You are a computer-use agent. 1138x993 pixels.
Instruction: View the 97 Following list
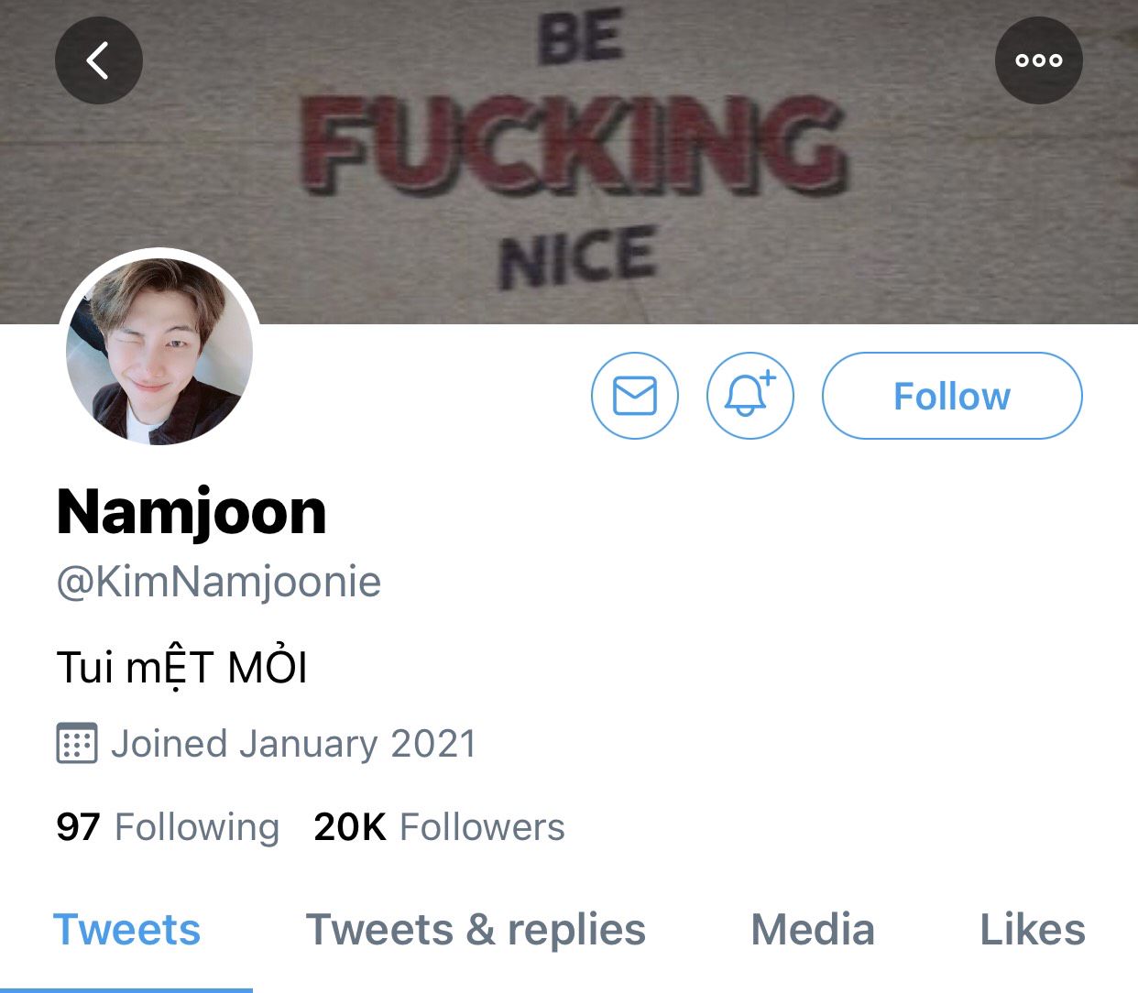pos(168,826)
